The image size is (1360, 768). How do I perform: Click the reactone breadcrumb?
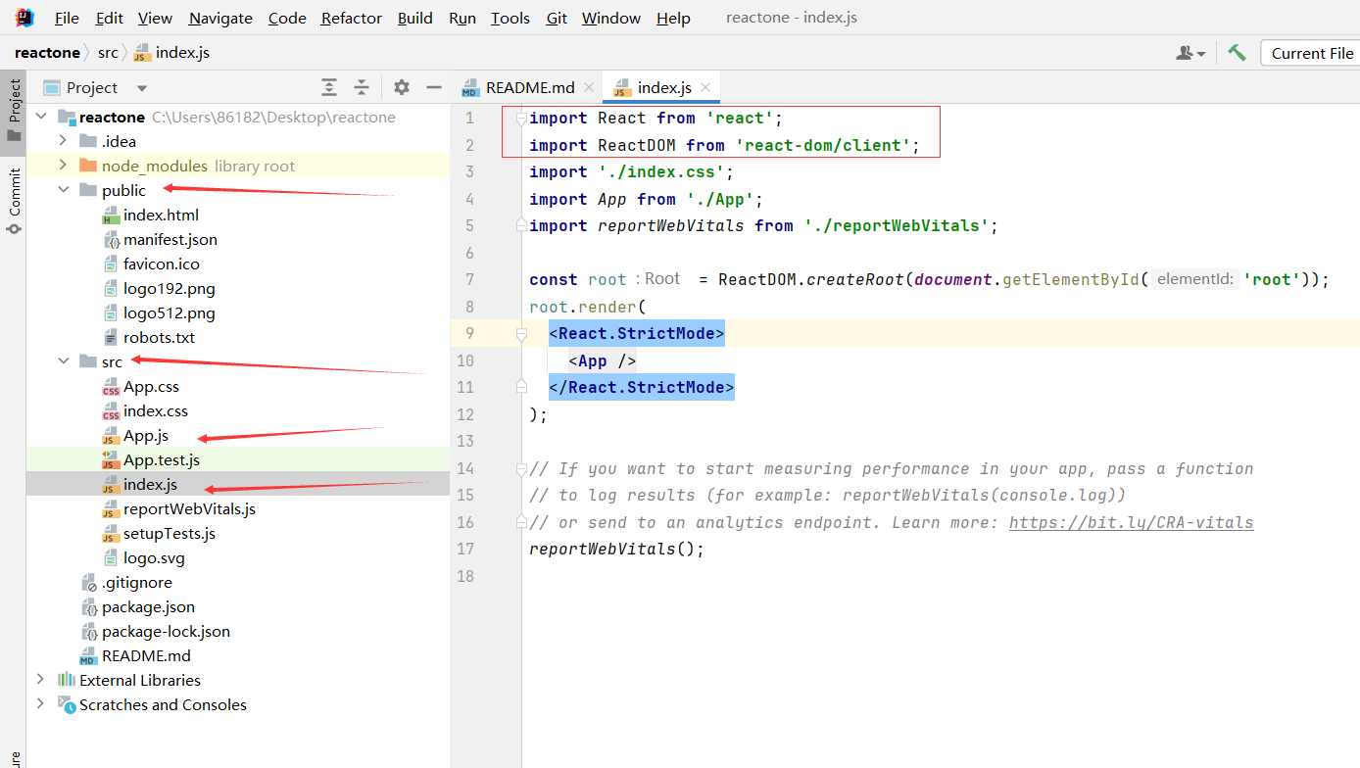pos(49,53)
